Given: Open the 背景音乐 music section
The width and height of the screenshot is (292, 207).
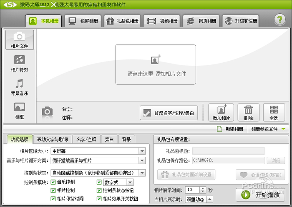Looking at the screenshot, I should point(20,87).
